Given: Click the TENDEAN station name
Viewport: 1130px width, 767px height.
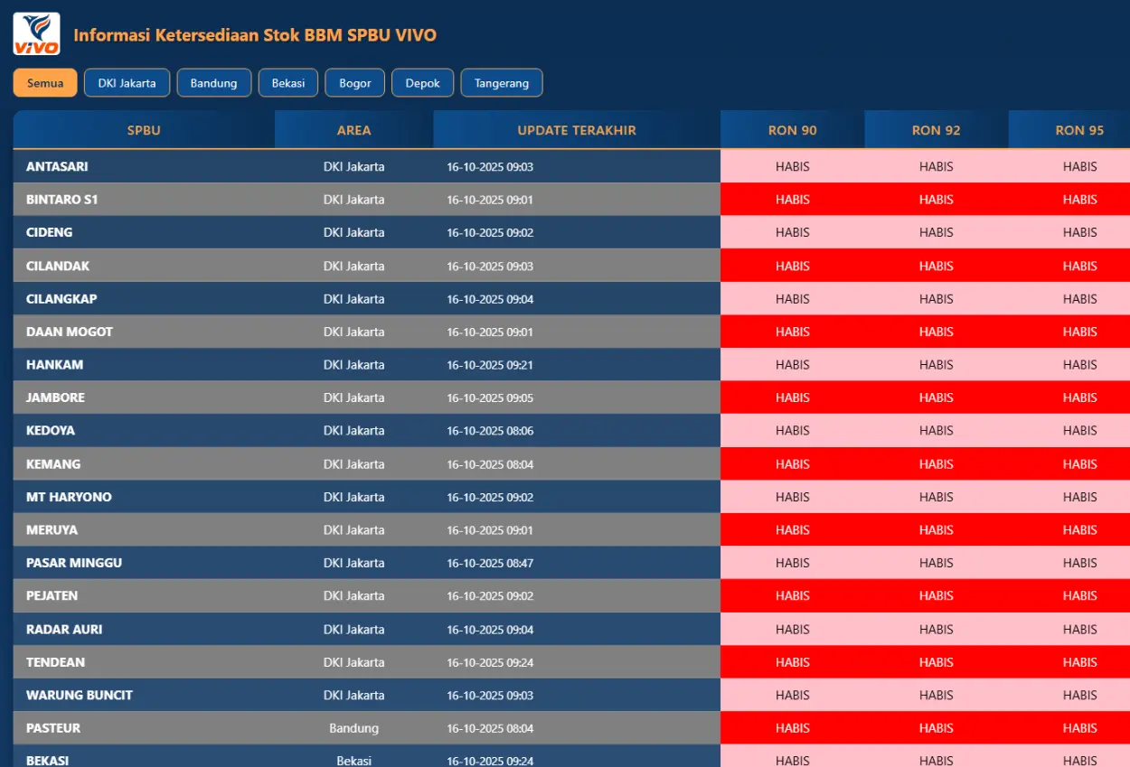Looking at the screenshot, I should click(55, 662).
